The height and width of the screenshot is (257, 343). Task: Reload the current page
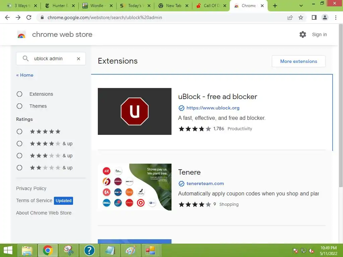pos(29,17)
